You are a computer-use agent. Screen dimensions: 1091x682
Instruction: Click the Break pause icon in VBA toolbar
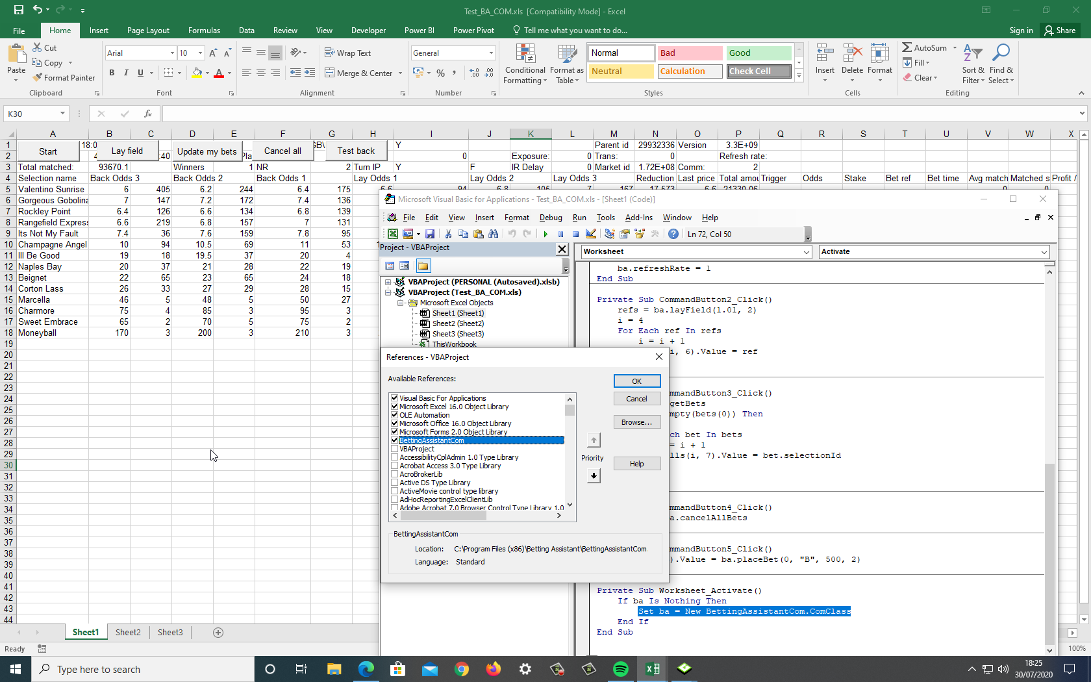[560, 234]
